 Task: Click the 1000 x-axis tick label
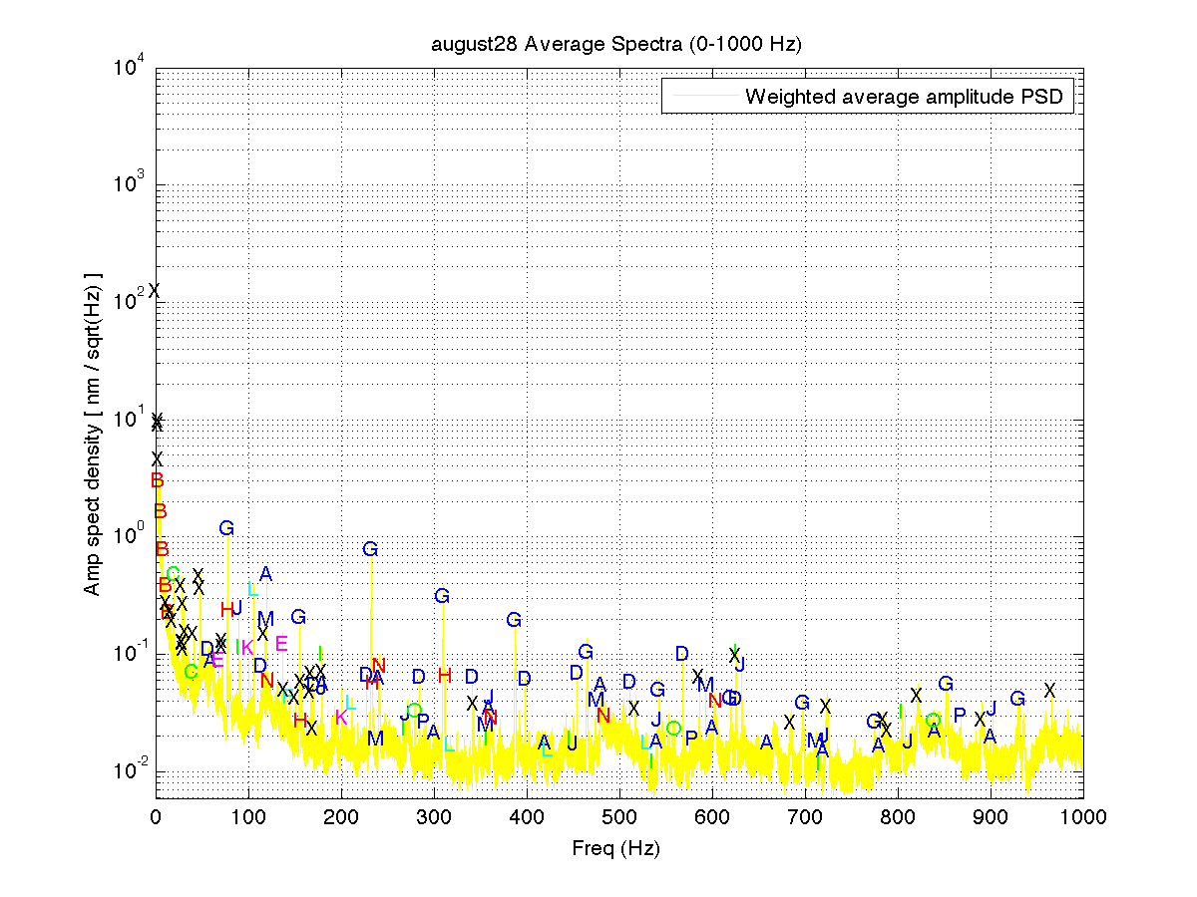point(1083,817)
